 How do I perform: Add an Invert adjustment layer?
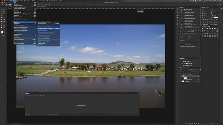point(183,66)
